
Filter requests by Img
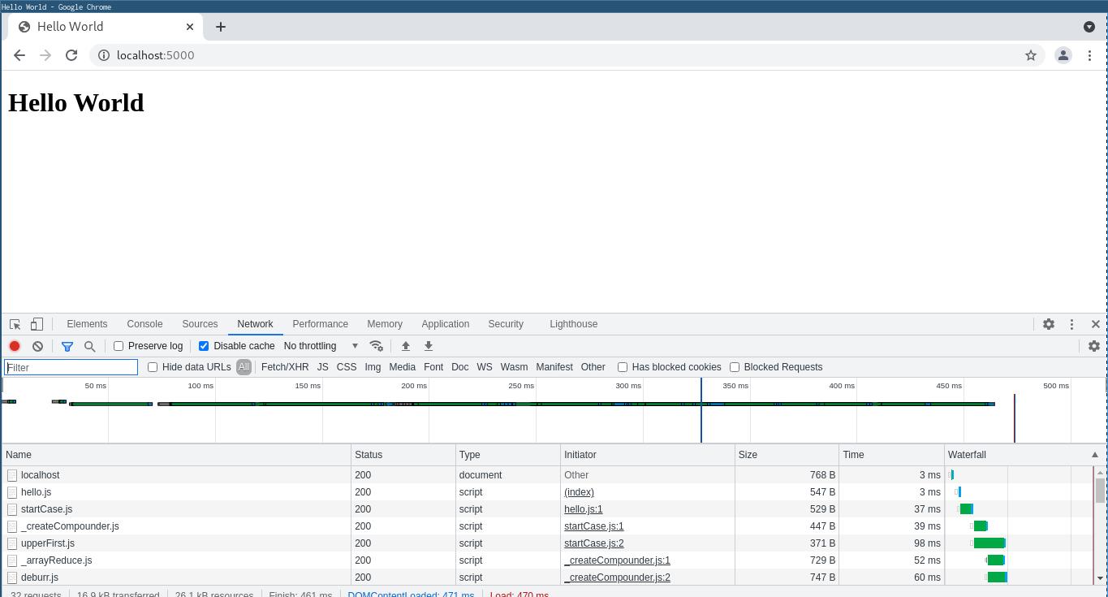point(373,367)
